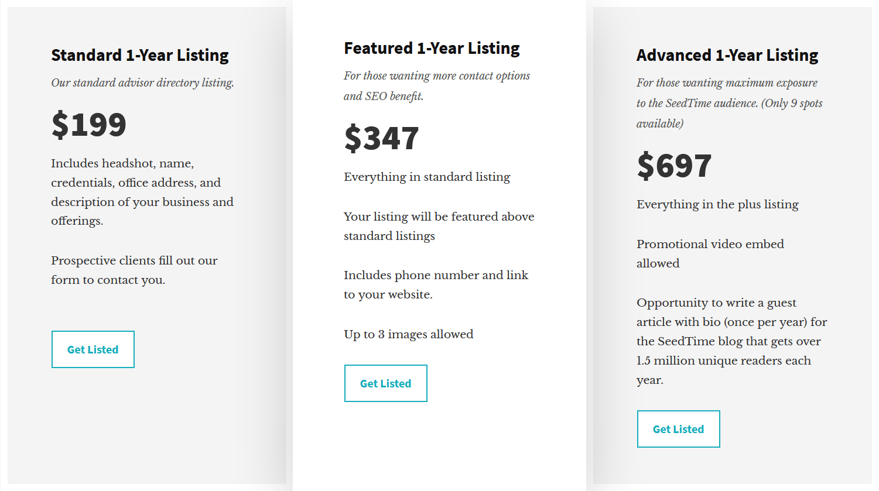Click the 'Our standard advisor directory listing' subtitle
This screenshot has width=879, height=491.
pyautogui.click(x=142, y=83)
